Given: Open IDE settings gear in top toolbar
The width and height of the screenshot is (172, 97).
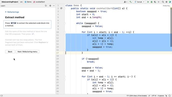Looking at the screenshot, I should point(166,2).
